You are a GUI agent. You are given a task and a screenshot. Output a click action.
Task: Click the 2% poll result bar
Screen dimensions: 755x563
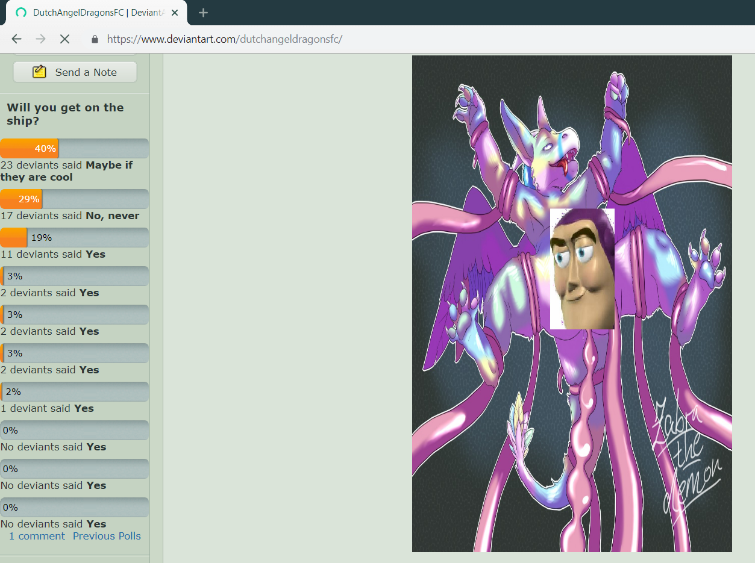(74, 392)
